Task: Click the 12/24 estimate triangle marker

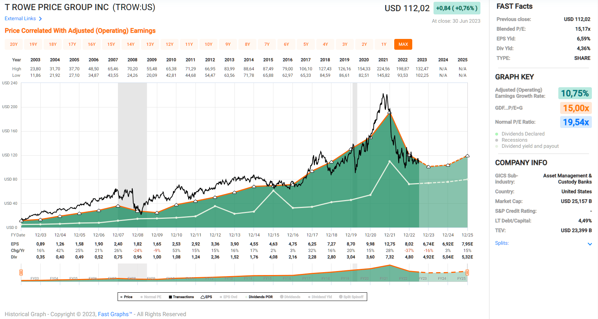Action: (x=448, y=165)
